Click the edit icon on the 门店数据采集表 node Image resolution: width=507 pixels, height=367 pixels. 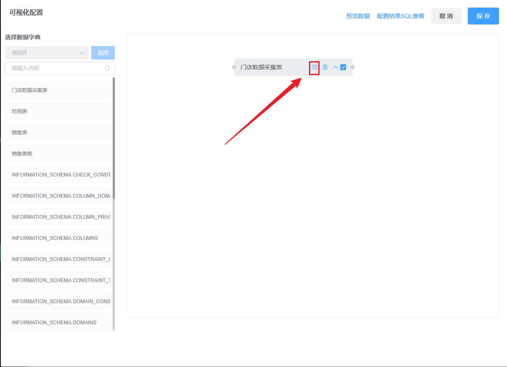tap(315, 67)
